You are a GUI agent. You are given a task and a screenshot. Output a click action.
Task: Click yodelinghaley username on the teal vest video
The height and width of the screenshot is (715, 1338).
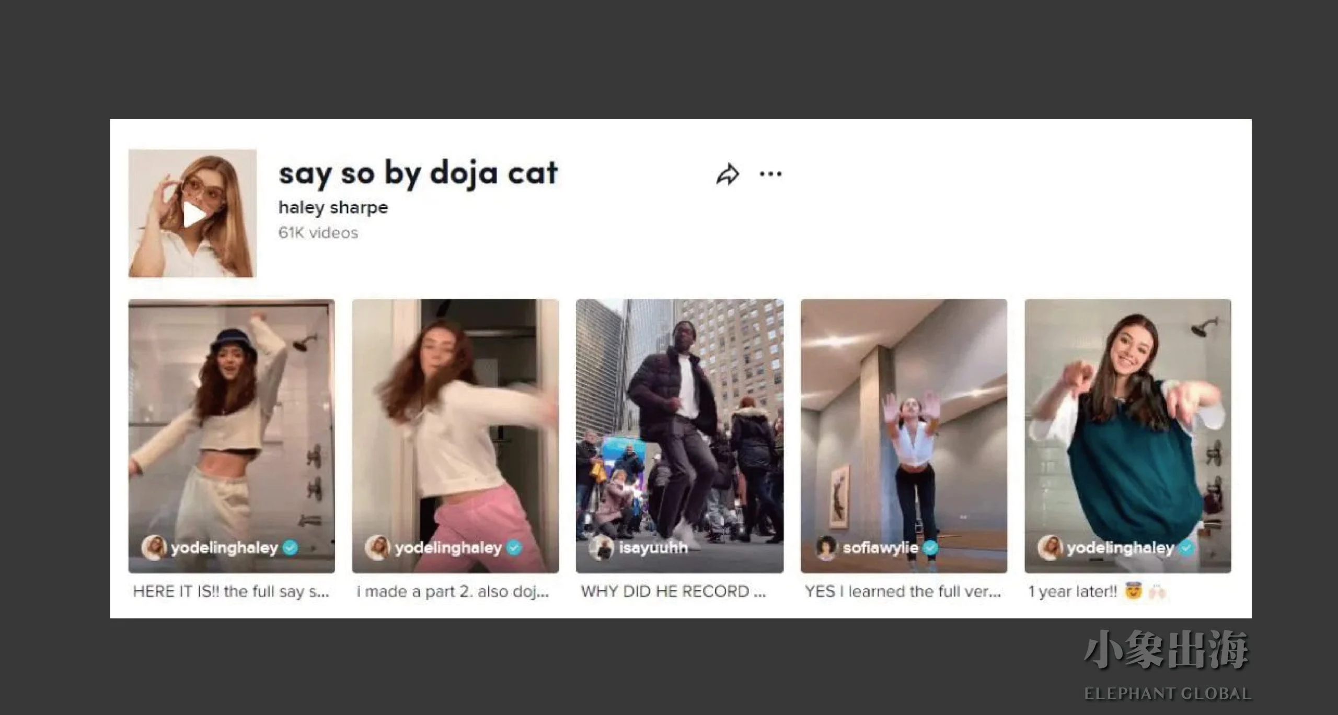(x=1121, y=548)
